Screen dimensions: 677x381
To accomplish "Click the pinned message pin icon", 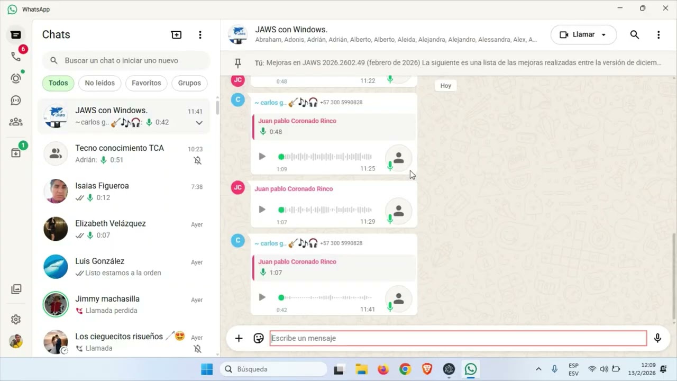I will [x=238, y=63].
